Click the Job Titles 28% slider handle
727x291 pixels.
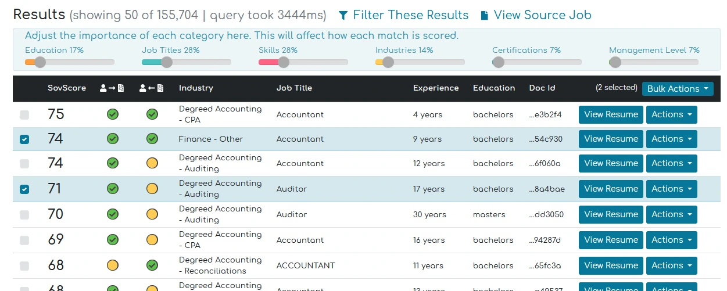tap(167, 62)
